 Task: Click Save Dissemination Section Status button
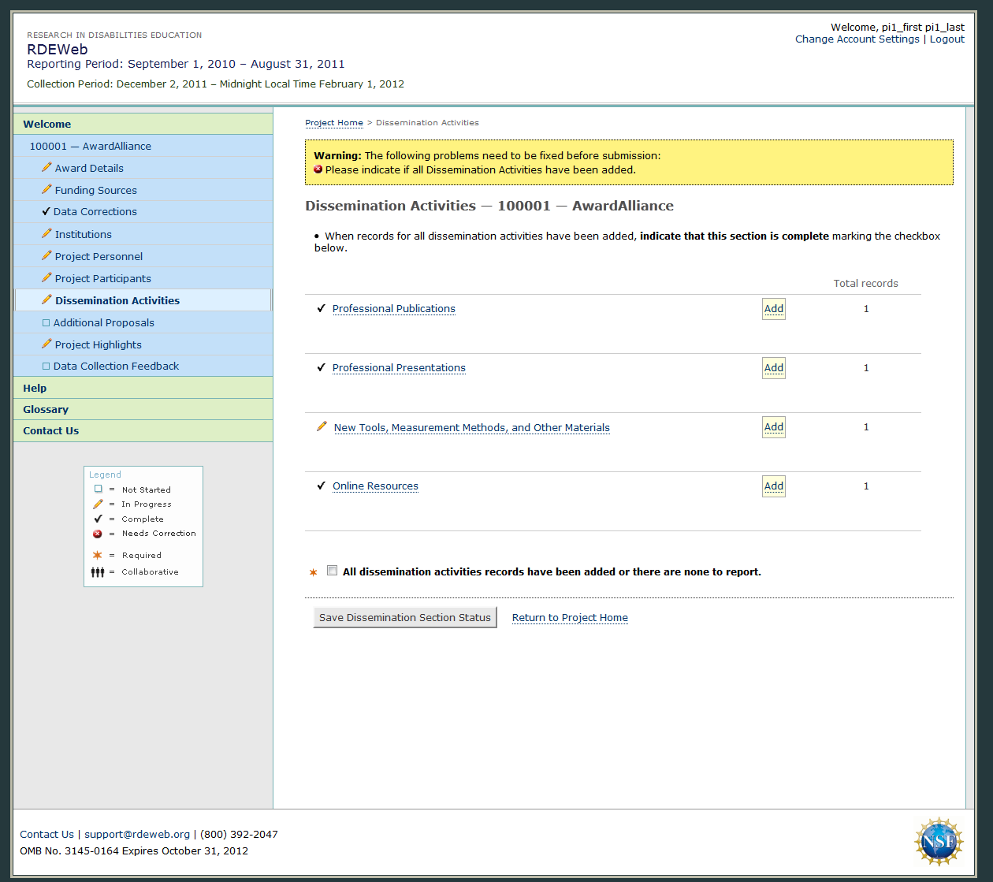tap(404, 617)
